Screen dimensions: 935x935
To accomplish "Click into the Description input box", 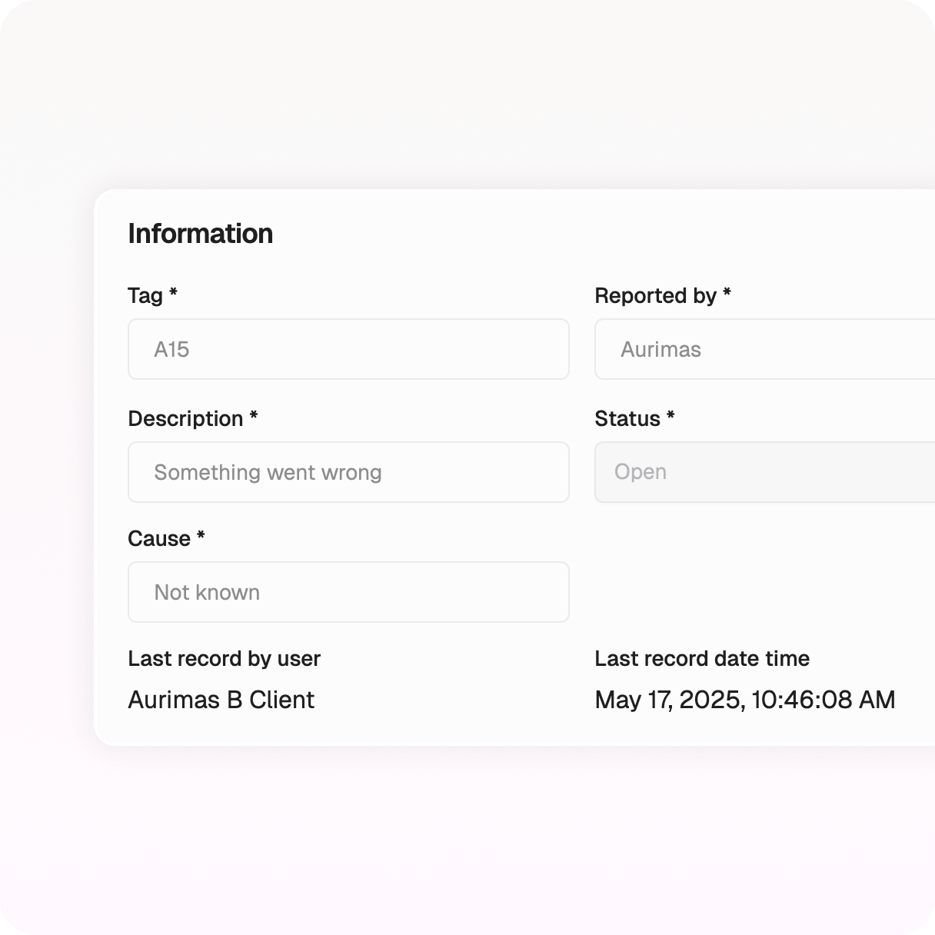I will click(x=348, y=472).
